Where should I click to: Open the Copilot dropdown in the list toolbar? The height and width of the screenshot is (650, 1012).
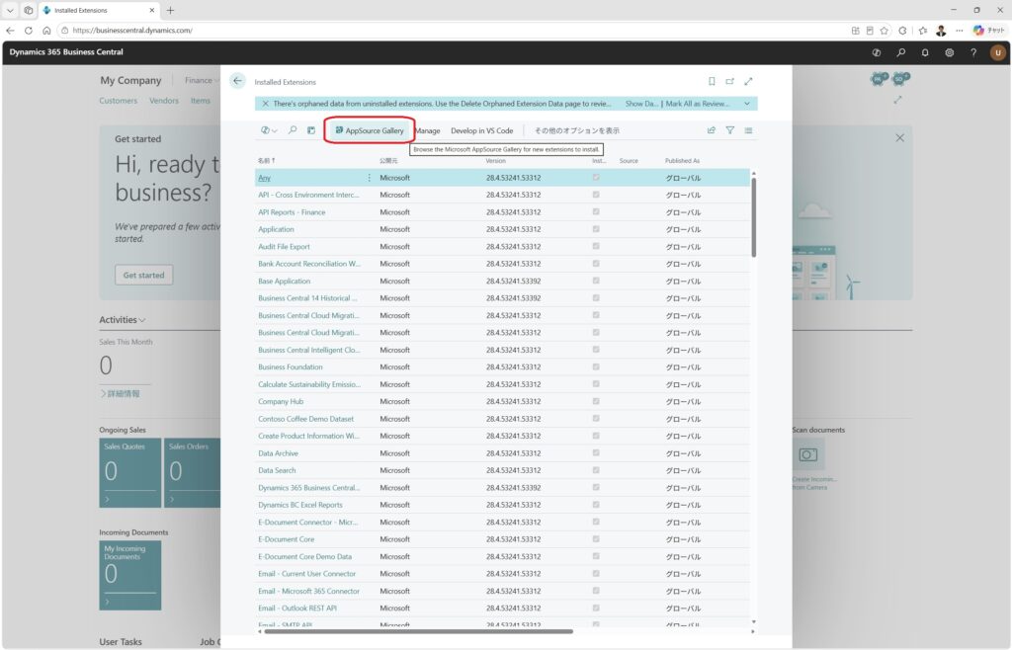coord(269,130)
